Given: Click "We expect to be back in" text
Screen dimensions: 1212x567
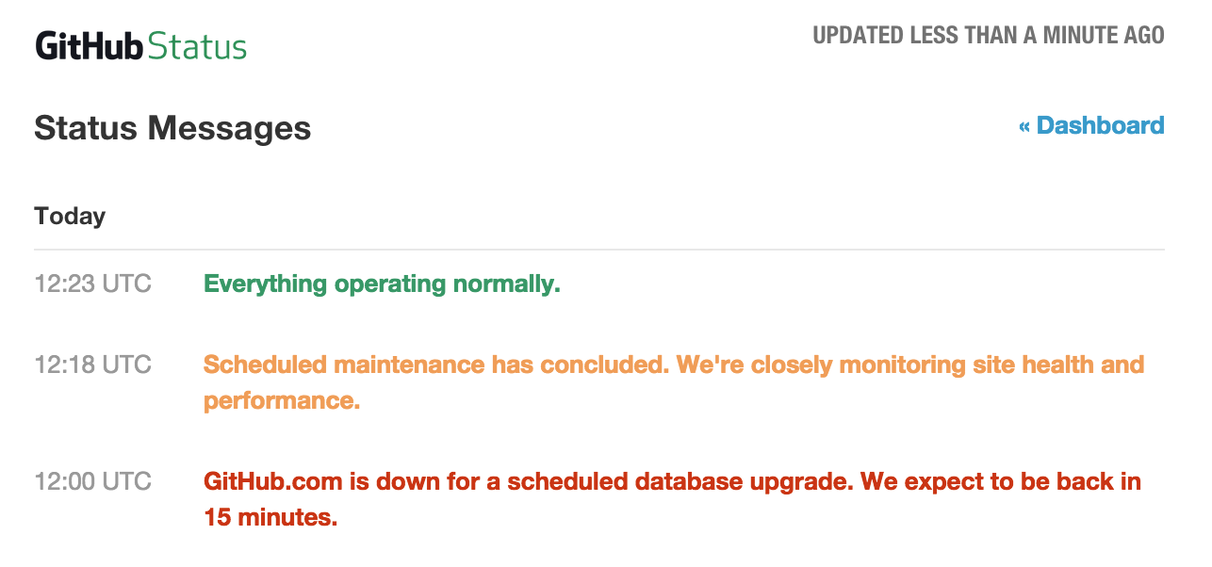Looking at the screenshot, I should coord(1001,482).
